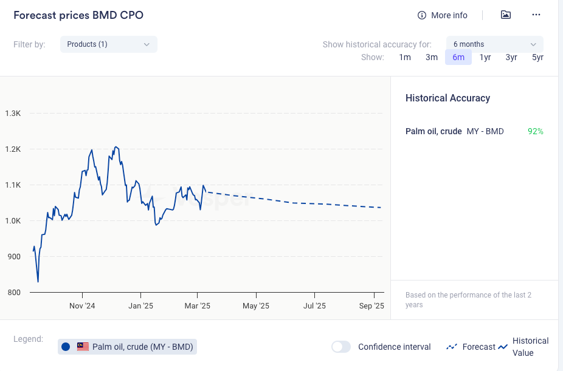Select the 3m time range
Viewport: 563px width, 371px height.
[x=432, y=57]
